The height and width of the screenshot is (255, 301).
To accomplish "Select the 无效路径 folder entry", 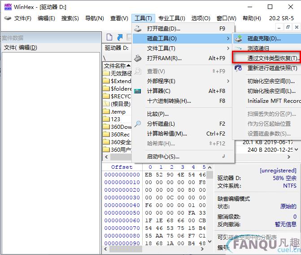I will pos(117,74).
